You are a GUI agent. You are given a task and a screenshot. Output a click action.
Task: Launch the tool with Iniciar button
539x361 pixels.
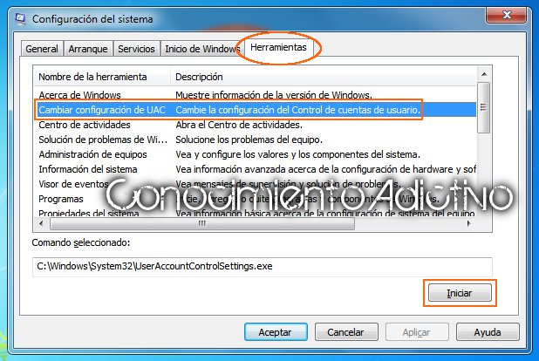[460, 293]
